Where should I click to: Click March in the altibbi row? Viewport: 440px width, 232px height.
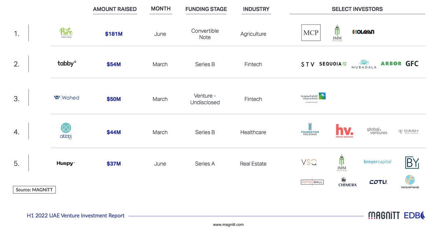[x=160, y=132]
